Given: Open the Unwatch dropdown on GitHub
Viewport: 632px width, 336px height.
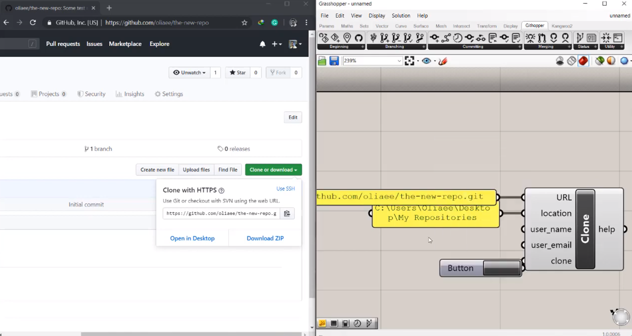Looking at the screenshot, I should (189, 73).
